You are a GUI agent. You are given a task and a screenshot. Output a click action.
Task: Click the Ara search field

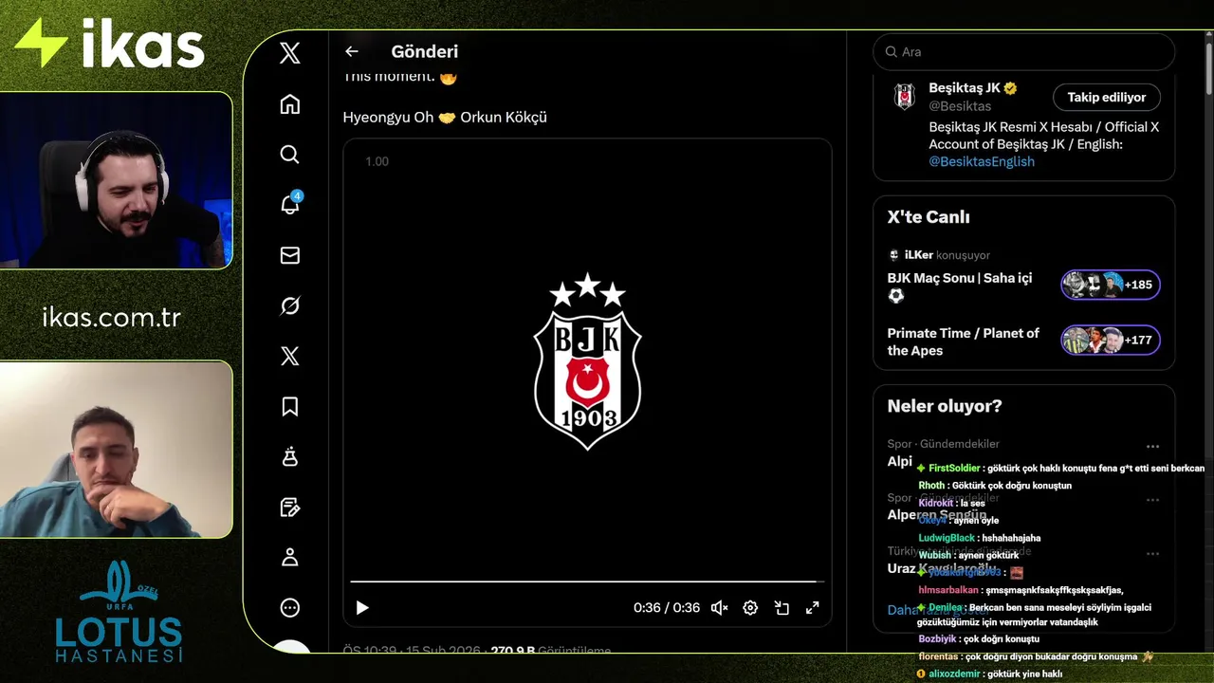coord(1023,52)
